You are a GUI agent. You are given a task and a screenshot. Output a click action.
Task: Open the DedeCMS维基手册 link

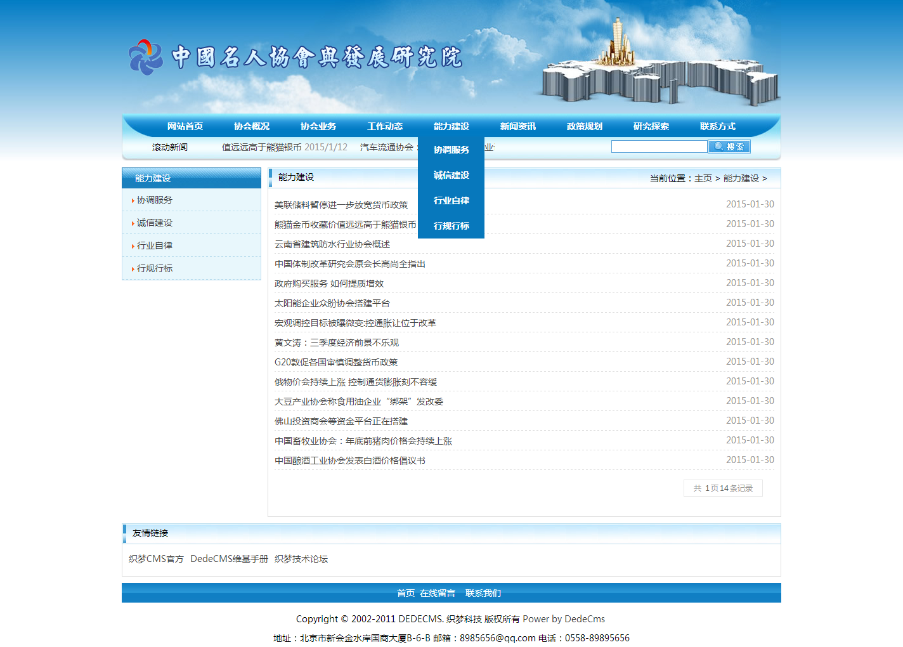pos(229,559)
